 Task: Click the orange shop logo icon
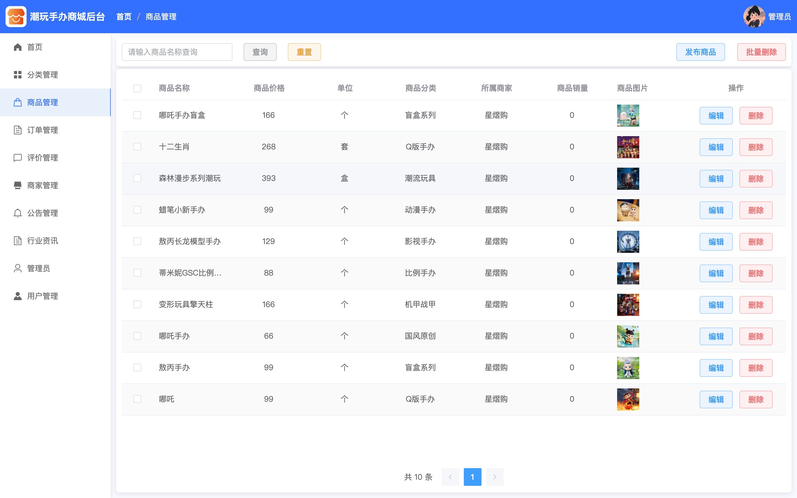point(16,17)
